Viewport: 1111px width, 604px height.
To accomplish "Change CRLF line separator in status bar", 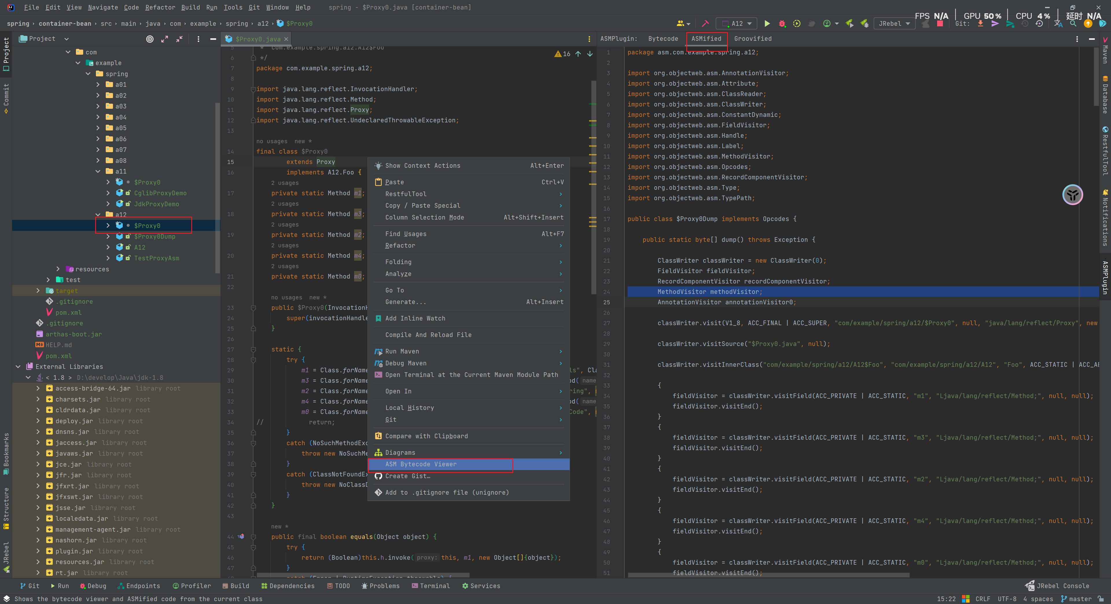I will tap(983, 599).
